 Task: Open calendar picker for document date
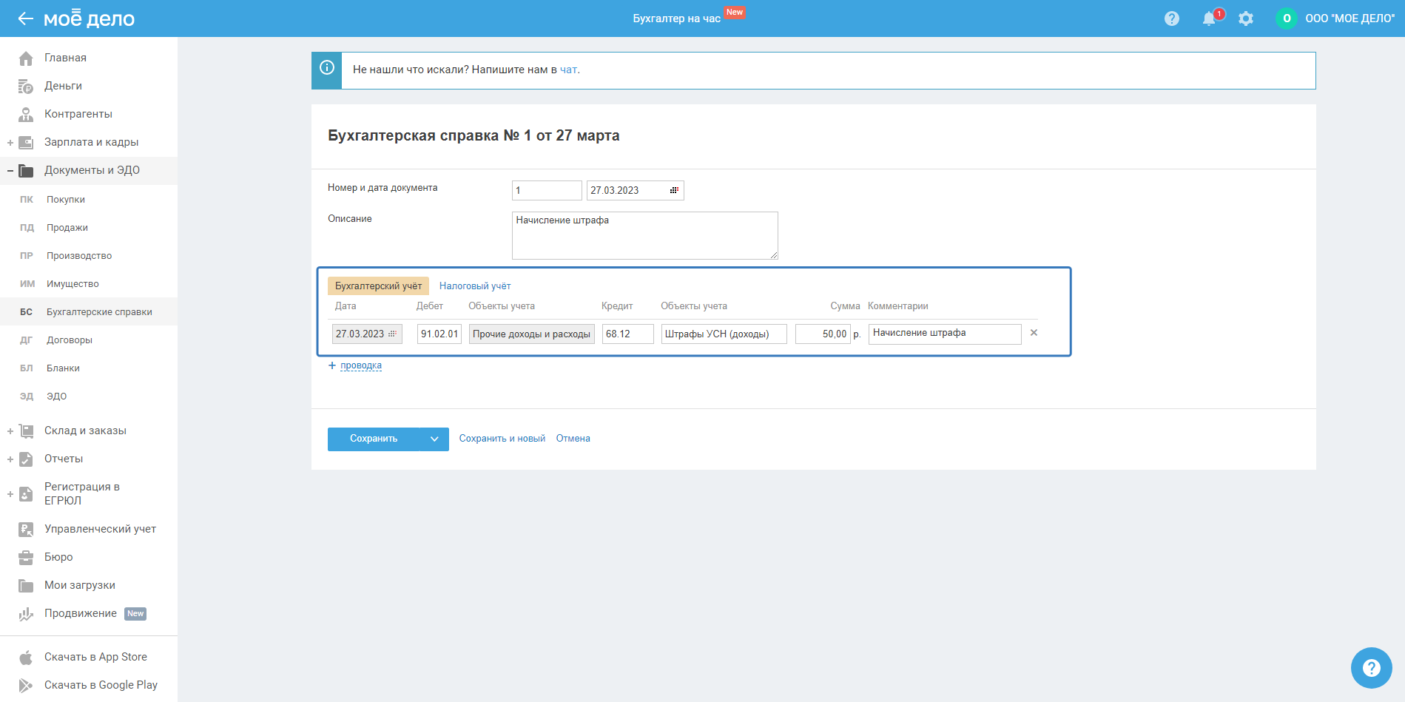click(x=674, y=191)
